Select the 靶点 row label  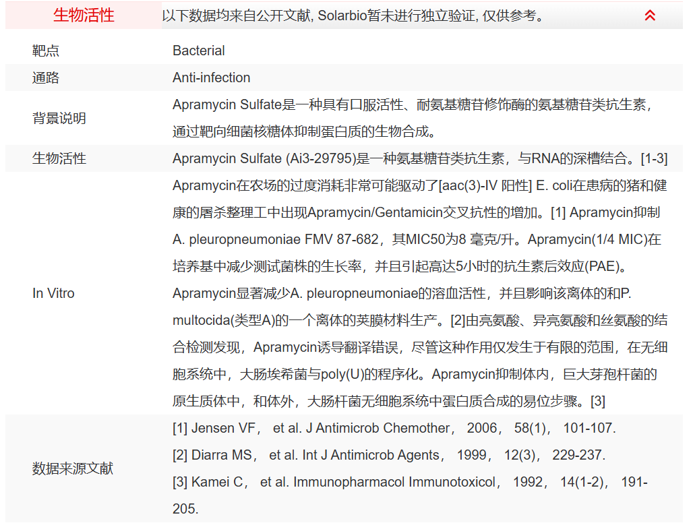tap(46, 51)
